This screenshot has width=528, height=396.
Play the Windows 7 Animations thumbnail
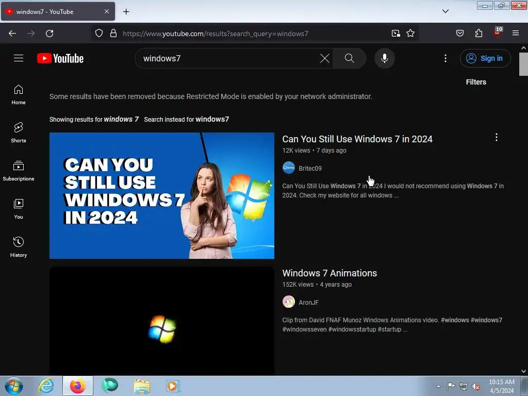click(161, 321)
